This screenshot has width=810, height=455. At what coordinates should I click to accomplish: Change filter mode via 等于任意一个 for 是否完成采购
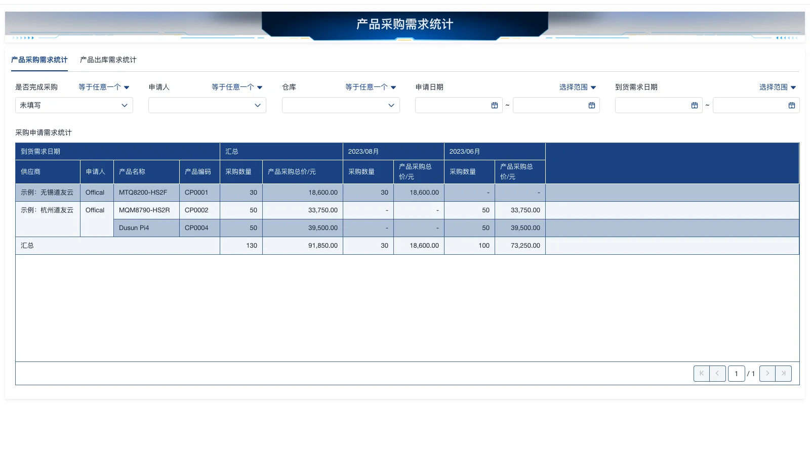click(x=104, y=87)
